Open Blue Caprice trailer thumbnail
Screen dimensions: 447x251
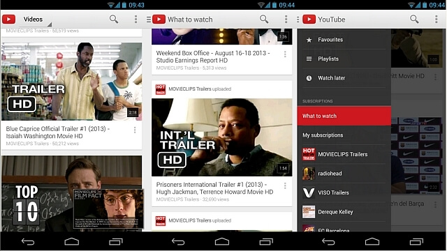71,82
